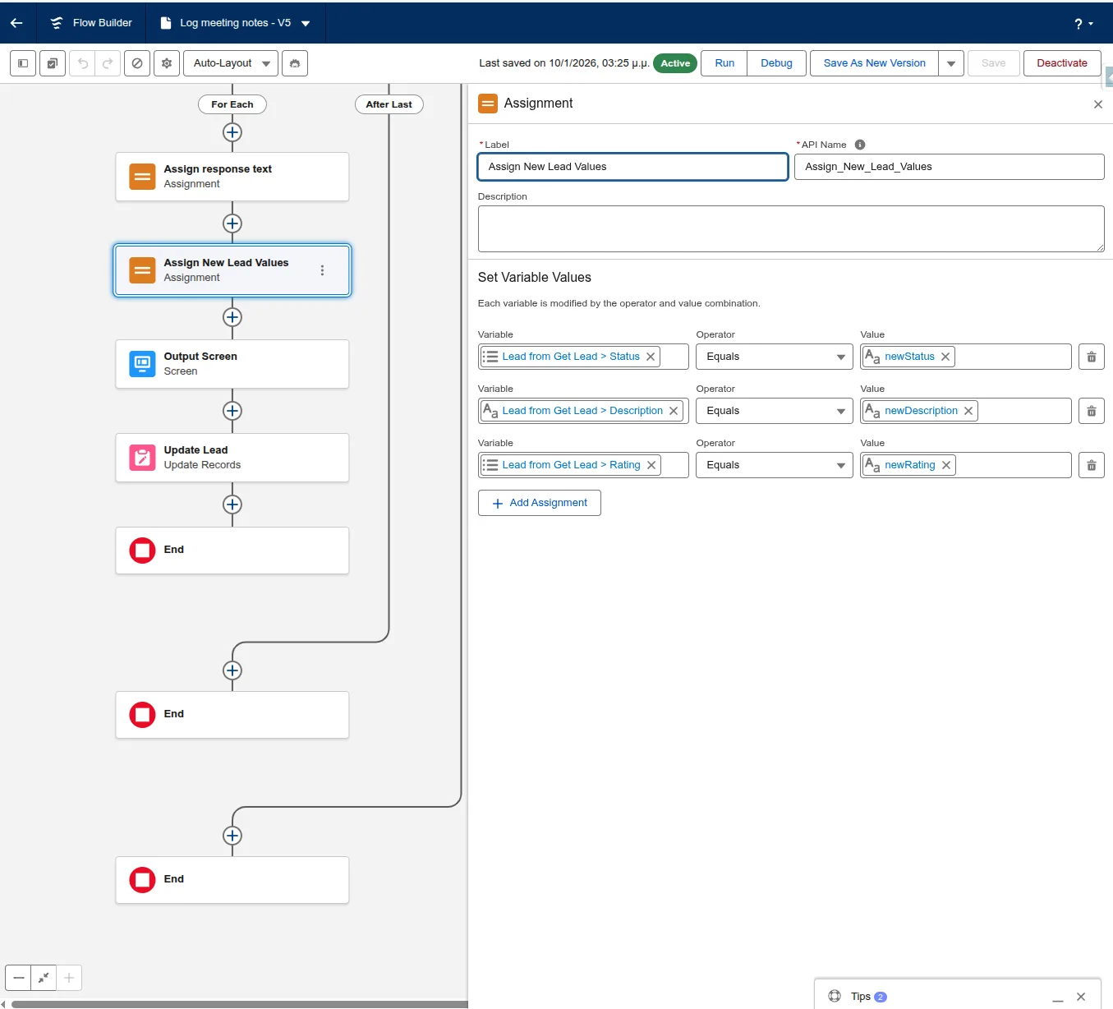Zoom out with the minus control
The height and width of the screenshot is (1009, 1113).
coord(17,978)
